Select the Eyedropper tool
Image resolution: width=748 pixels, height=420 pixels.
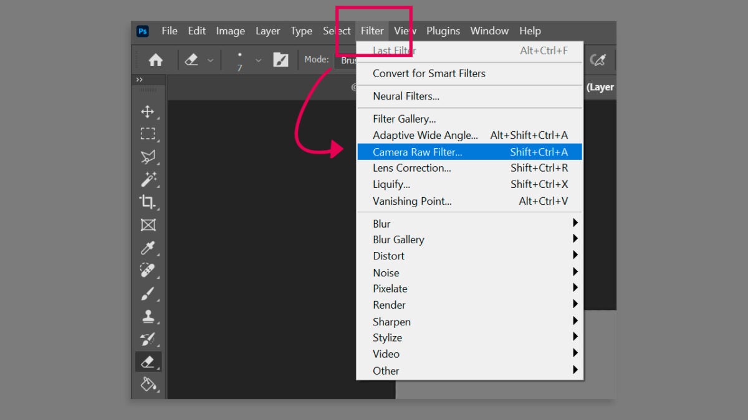pos(148,248)
